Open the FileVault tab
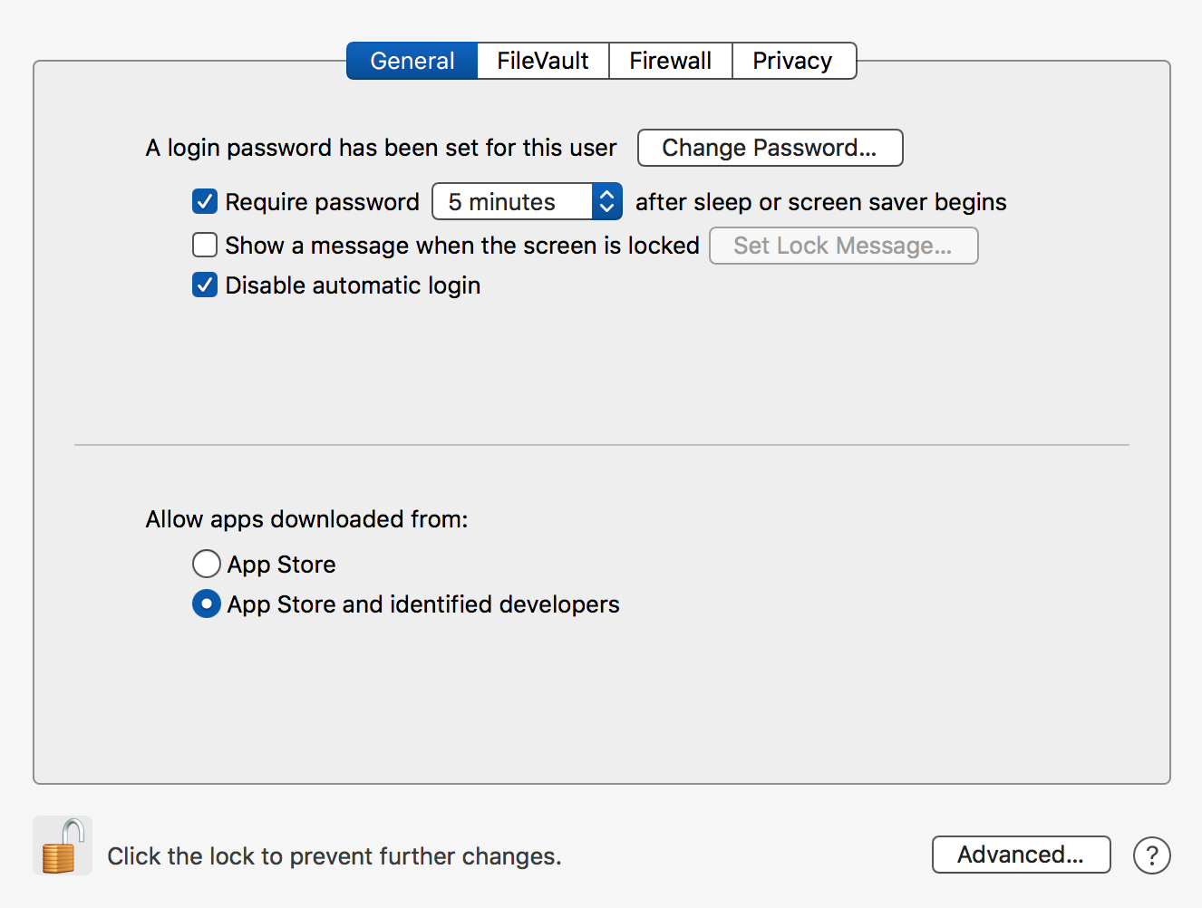Screen dimensions: 1202x908 click(x=543, y=61)
